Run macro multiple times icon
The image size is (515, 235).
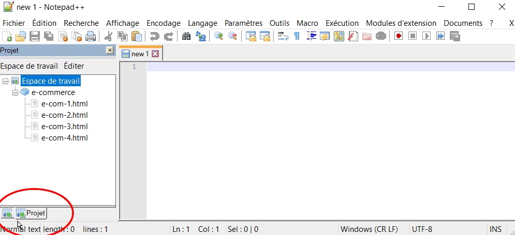click(x=440, y=36)
